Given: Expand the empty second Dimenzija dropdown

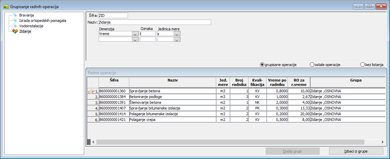Looking at the screenshot, I should pyautogui.click(x=135, y=40).
